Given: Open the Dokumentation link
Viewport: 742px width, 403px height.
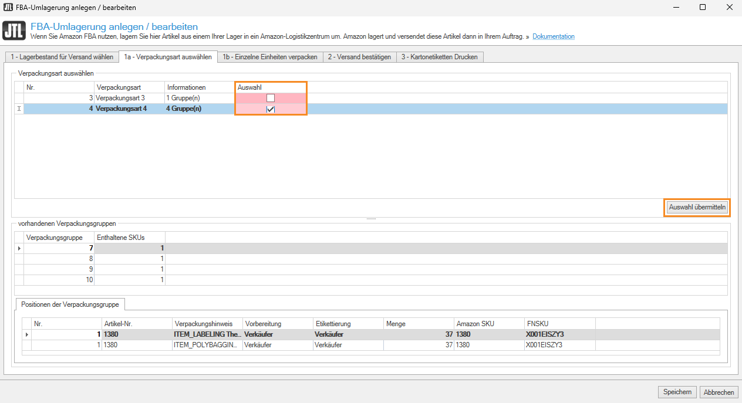Looking at the screenshot, I should coord(553,36).
